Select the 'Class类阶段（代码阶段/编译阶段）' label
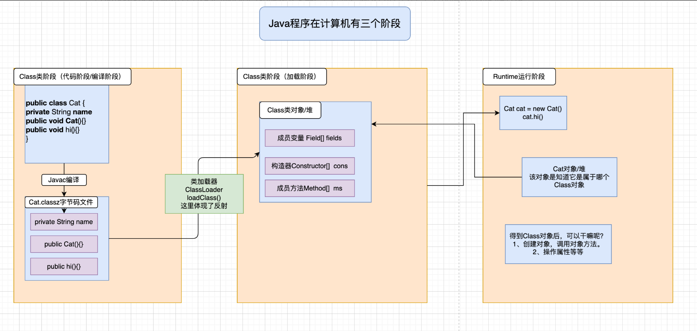Image resolution: width=697 pixels, height=331 pixels. point(72,76)
